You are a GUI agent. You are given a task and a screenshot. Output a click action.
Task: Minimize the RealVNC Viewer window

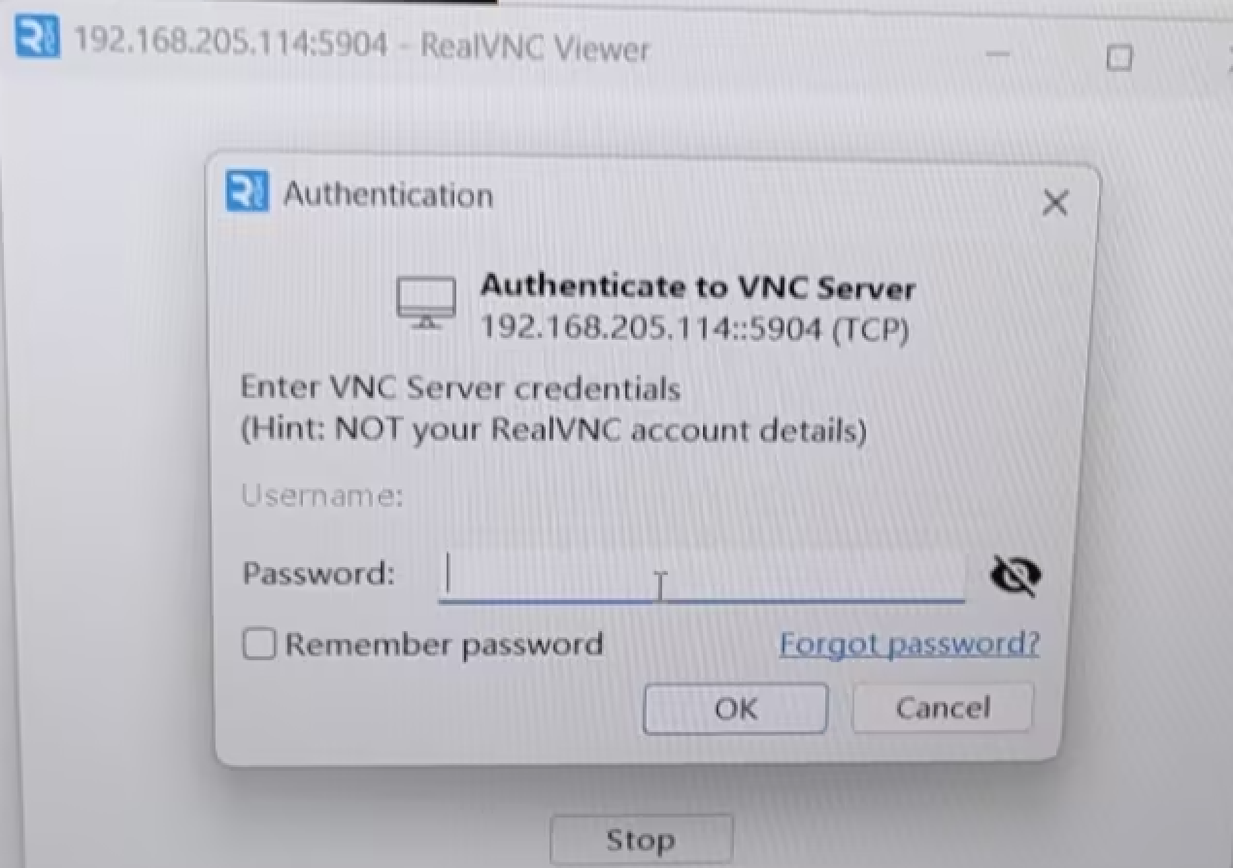click(998, 55)
